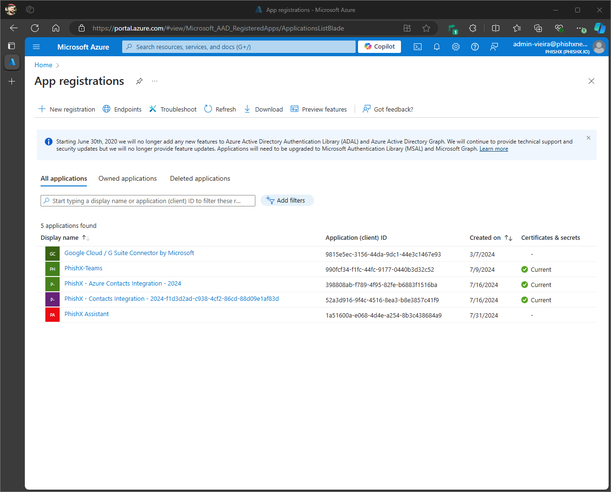611x492 pixels.
Task: Follow the Learn more link in the banner
Action: coord(494,149)
